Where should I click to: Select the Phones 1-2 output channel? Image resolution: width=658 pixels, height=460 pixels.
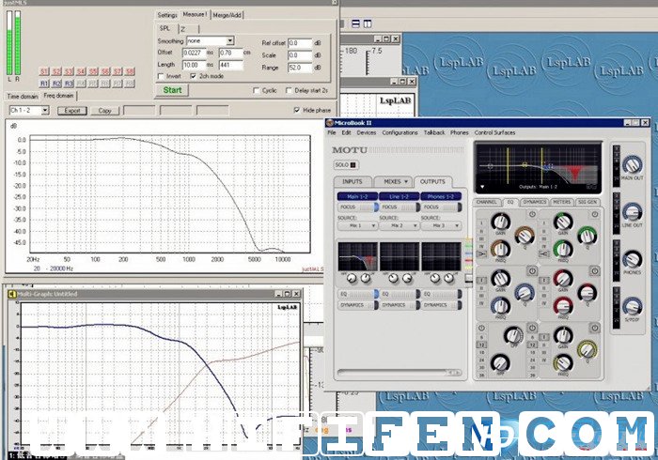click(441, 196)
